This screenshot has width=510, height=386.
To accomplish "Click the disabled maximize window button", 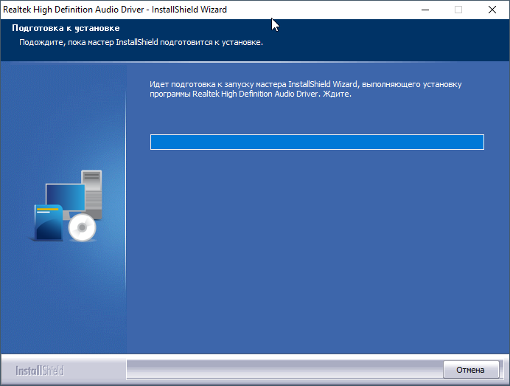I will click(458, 10).
